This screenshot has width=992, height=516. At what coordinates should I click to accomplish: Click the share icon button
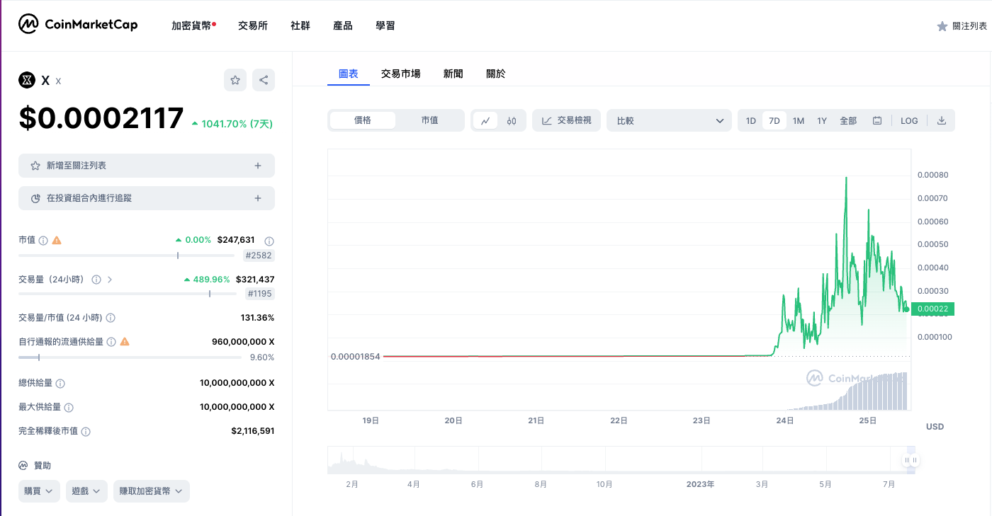[264, 80]
